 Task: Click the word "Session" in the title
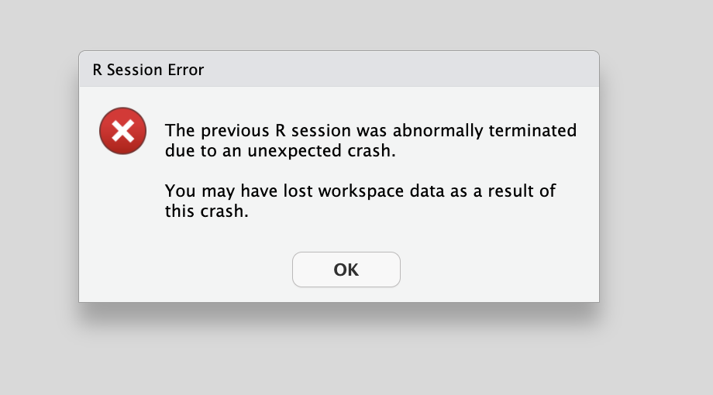pos(135,70)
